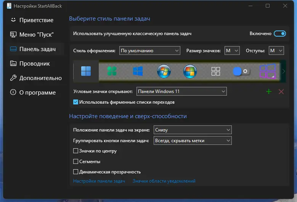
Task: Open the Отступы size dropdown
Action: click(276, 51)
